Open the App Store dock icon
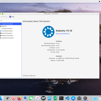Image resolution: width=101 pixels, height=101 pixels. coord(73,98)
